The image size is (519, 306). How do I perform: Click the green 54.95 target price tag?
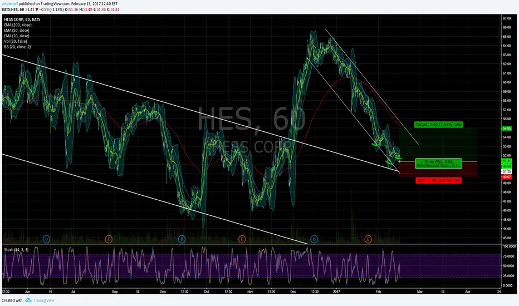tap(507, 129)
